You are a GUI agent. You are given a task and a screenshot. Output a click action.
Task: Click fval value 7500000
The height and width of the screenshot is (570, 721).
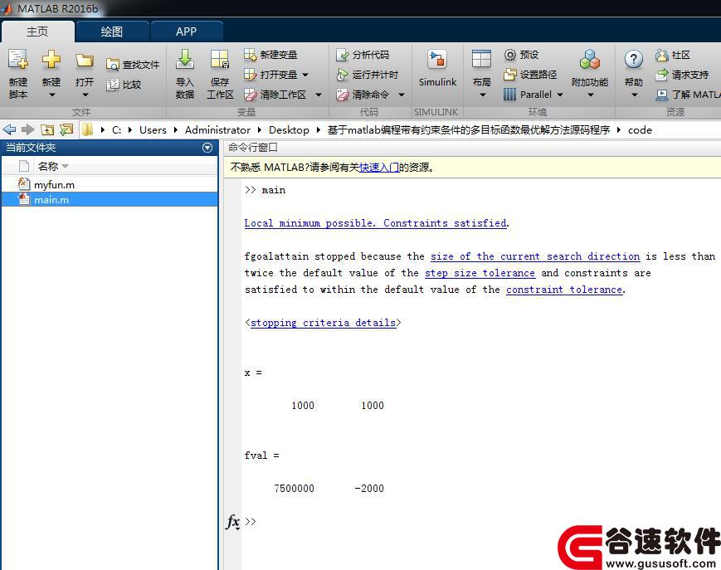(x=295, y=488)
